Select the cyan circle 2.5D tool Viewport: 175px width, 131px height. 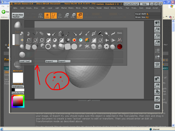coord(80,40)
